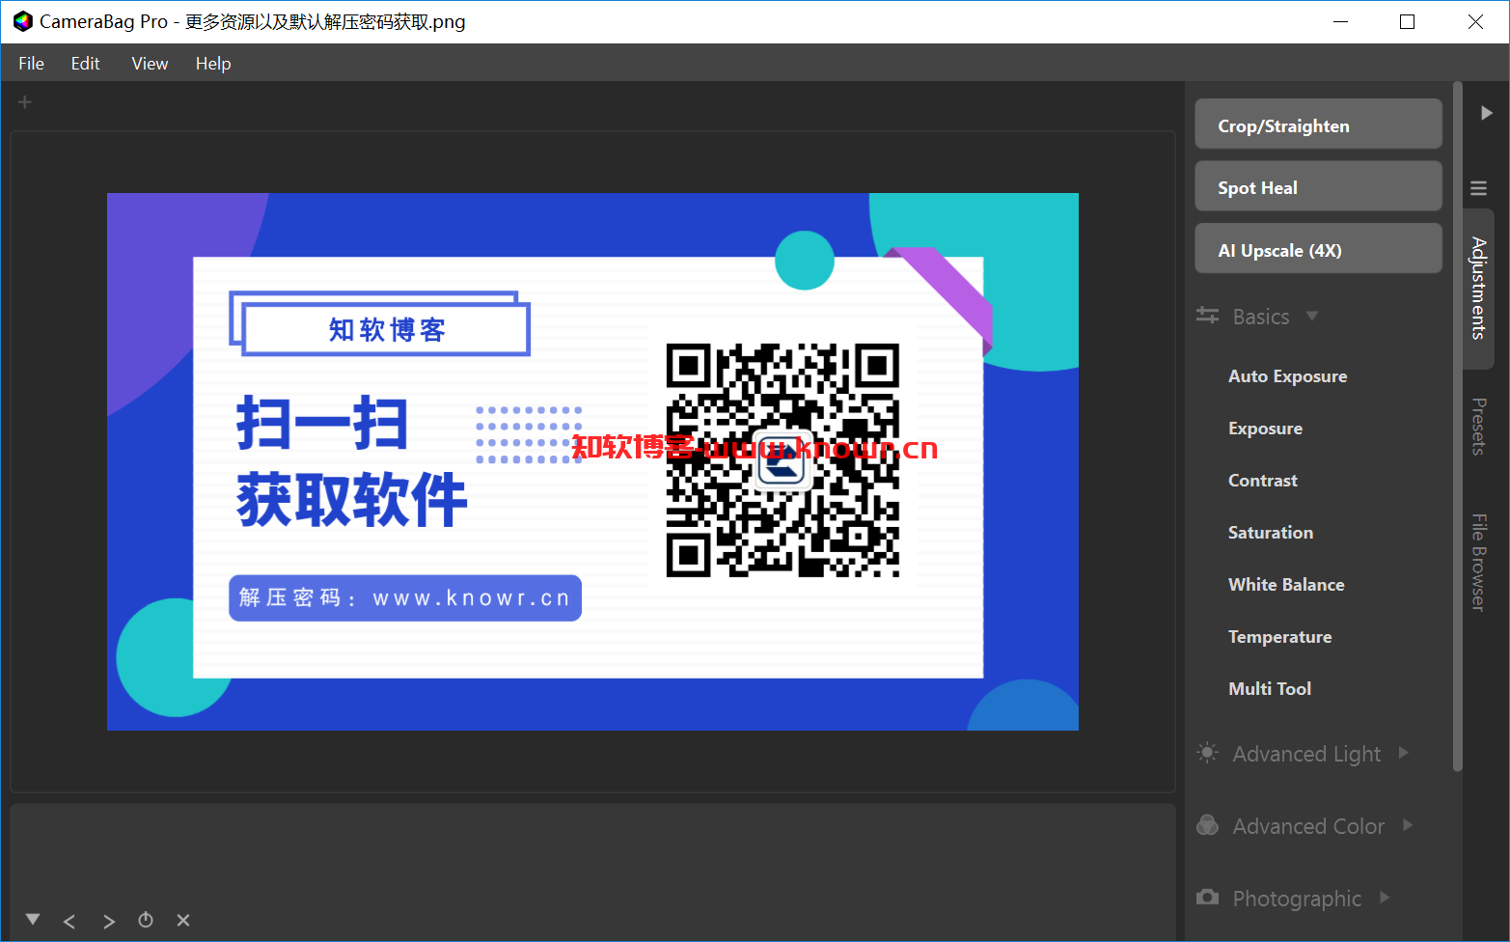
Task: Click the down triangle icon in bottom tray
Action: pyautogui.click(x=33, y=920)
